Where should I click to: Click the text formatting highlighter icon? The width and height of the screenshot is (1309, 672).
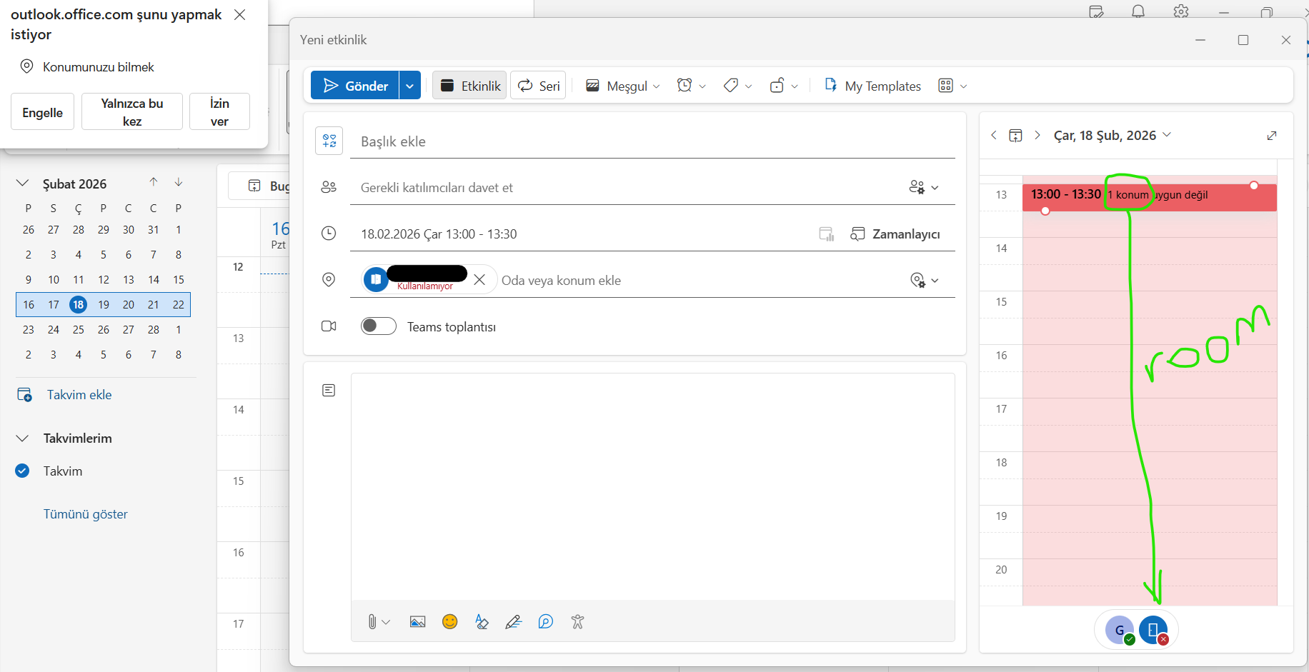pyautogui.click(x=482, y=622)
